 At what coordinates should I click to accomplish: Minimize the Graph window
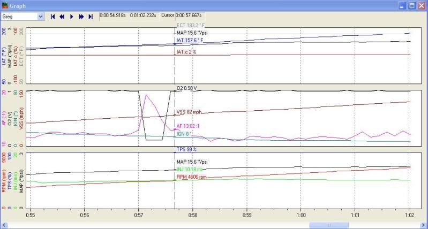pos(402,5)
